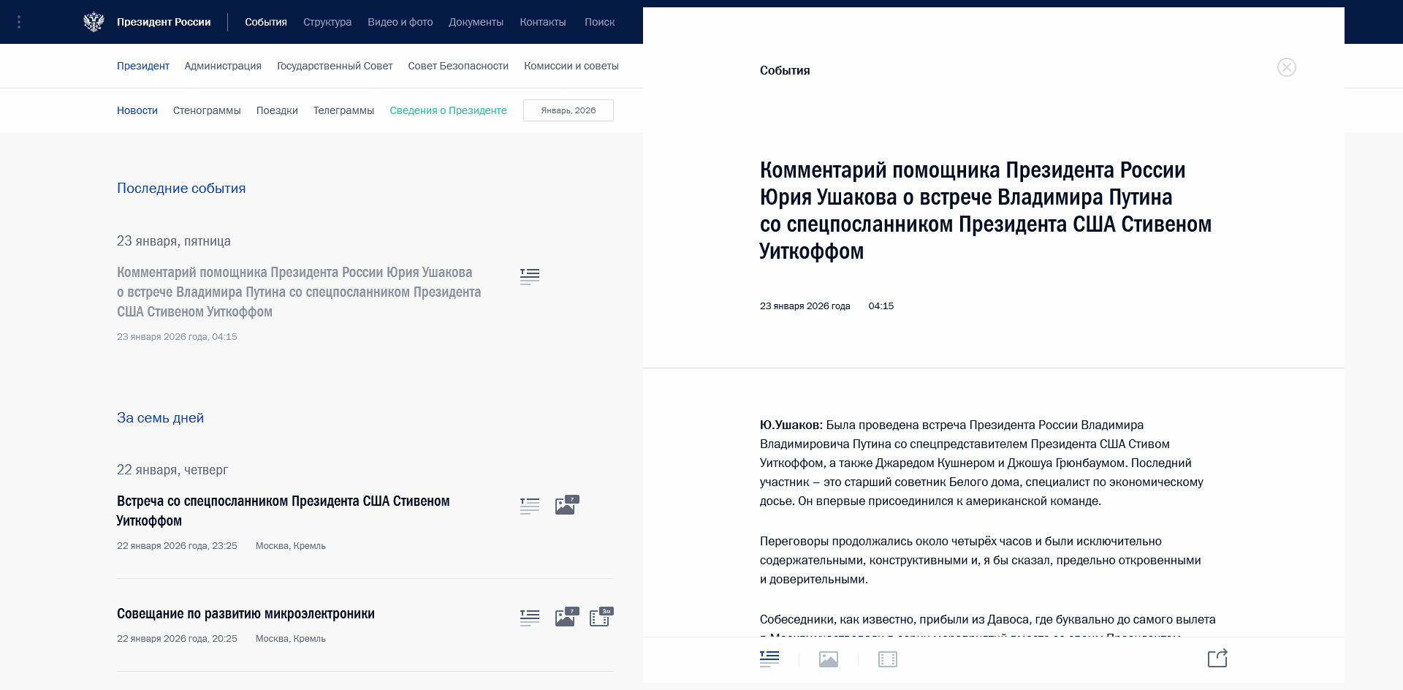The width and height of the screenshot is (1403, 690).
Task: Open the site menu via three-dots icon
Action: (x=19, y=22)
